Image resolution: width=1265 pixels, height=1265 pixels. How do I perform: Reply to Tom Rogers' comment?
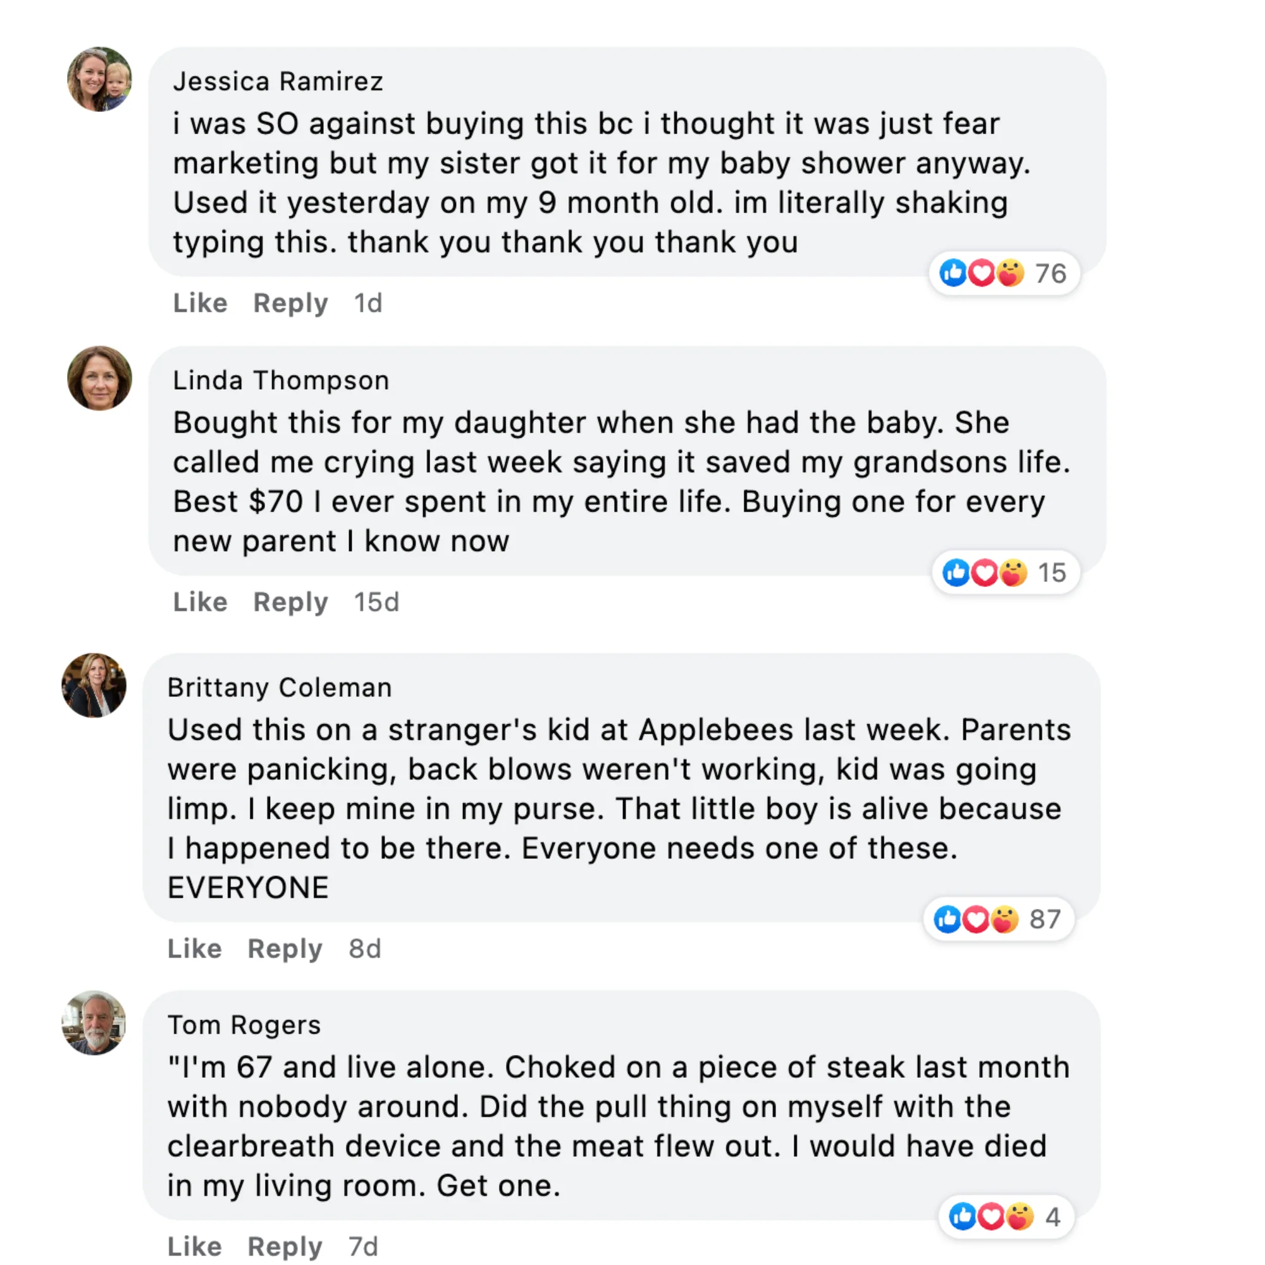[x=285, y=1247]
